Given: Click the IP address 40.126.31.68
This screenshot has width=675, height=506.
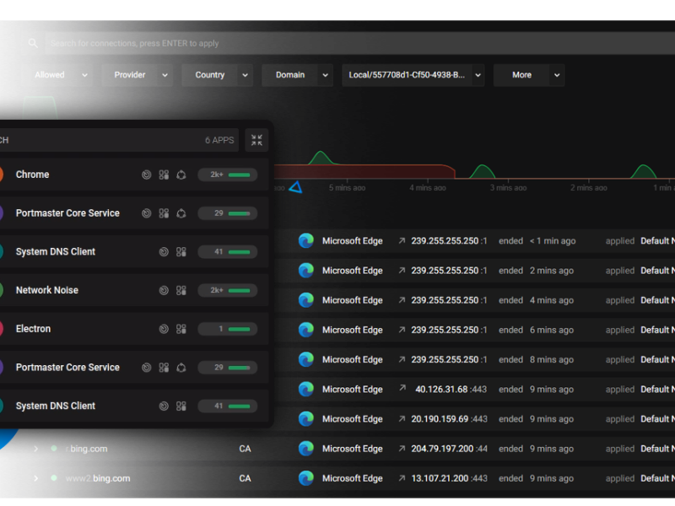Looking at the screenshot, I should coord(441,390).
